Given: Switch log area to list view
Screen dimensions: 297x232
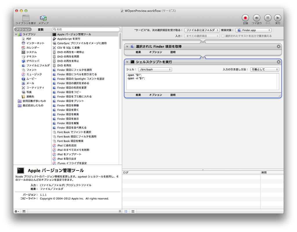Looking at the screenshot, I should pos(126,211).
